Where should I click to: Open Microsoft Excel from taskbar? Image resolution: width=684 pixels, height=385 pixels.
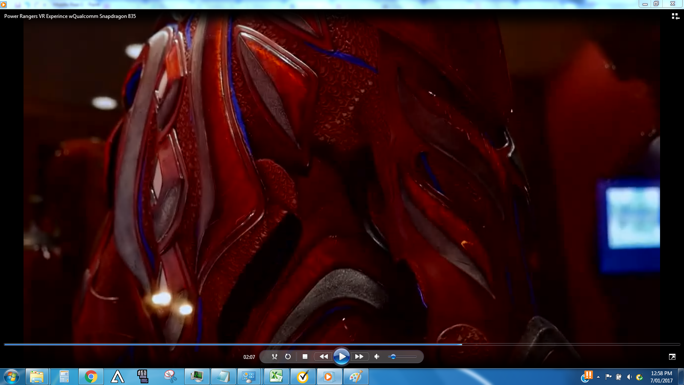tap(276, 377)
